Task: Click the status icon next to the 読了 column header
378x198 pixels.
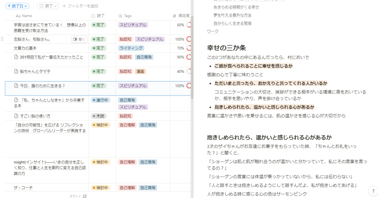Action: click(x=94, y=16)
